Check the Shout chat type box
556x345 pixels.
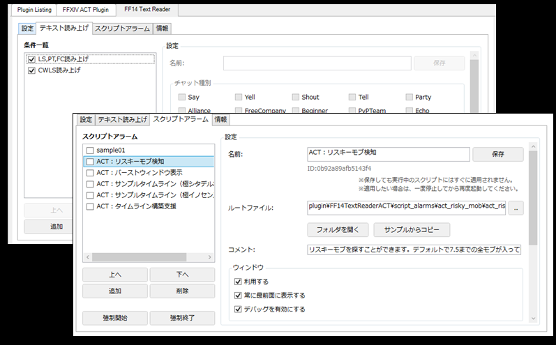tap(295, 97)
